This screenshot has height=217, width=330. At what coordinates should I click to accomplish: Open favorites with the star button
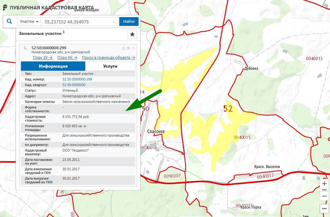(132, 34)
